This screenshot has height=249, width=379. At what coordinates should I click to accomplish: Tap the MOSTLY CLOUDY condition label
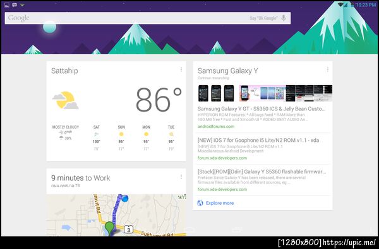click(66, 127)
